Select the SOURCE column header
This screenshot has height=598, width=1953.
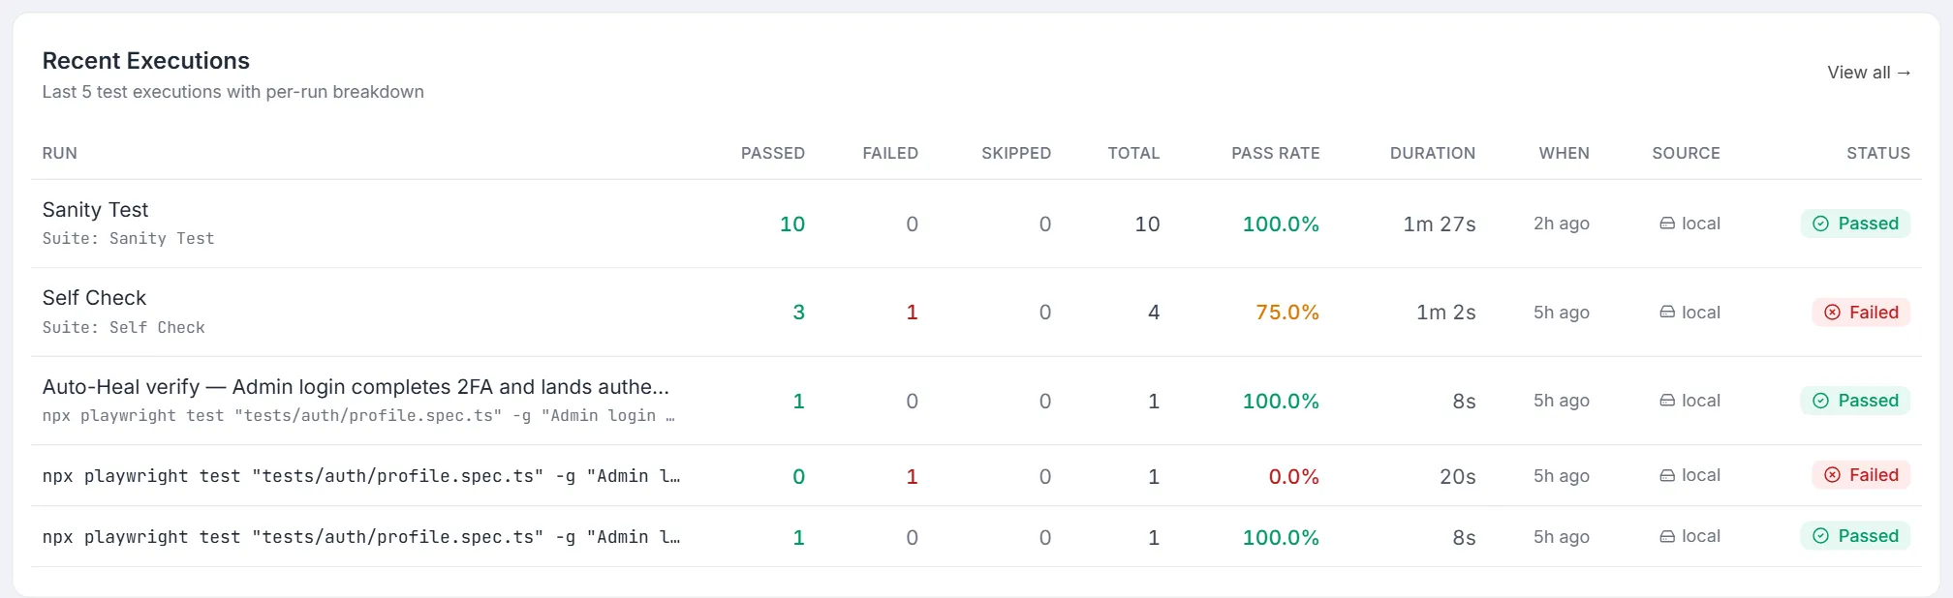click(1687, 153)
